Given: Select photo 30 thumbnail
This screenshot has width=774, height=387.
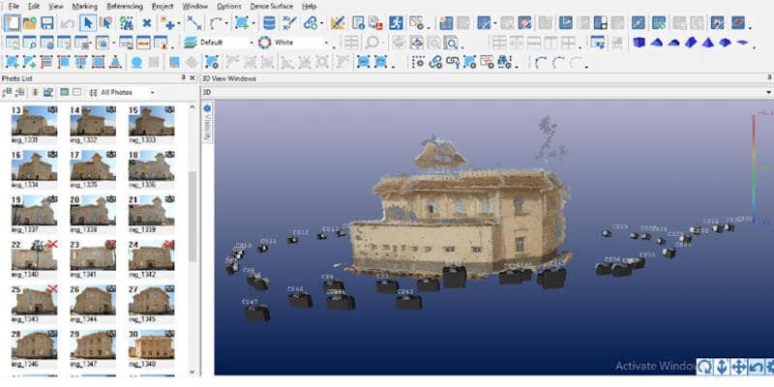Looking at the screenshot, I should coord(152,345).
